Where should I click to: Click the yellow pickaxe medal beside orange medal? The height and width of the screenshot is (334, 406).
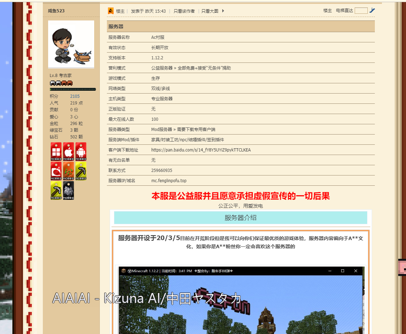(81, 171)
